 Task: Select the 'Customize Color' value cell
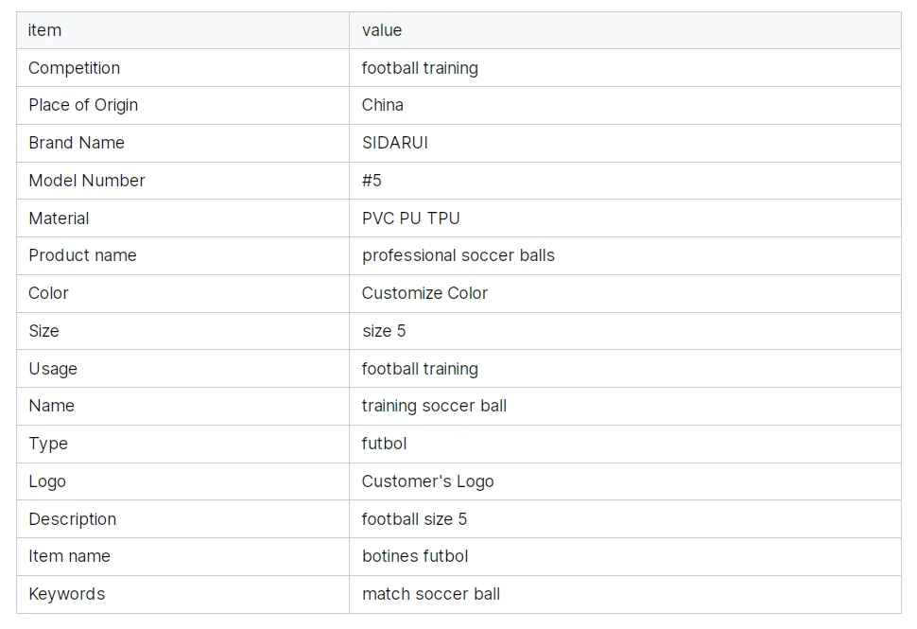(x=424, y=293)
